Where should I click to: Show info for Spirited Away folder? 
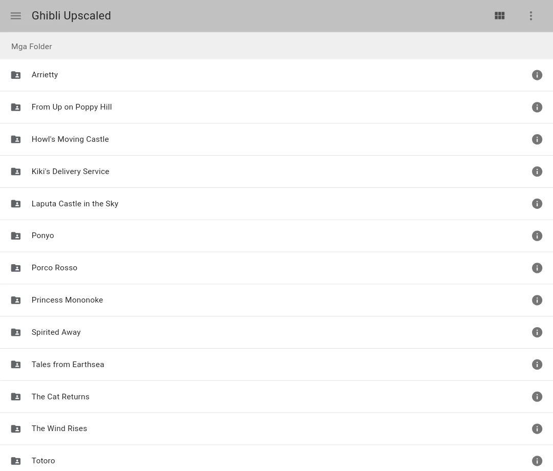tap(537, 332)
